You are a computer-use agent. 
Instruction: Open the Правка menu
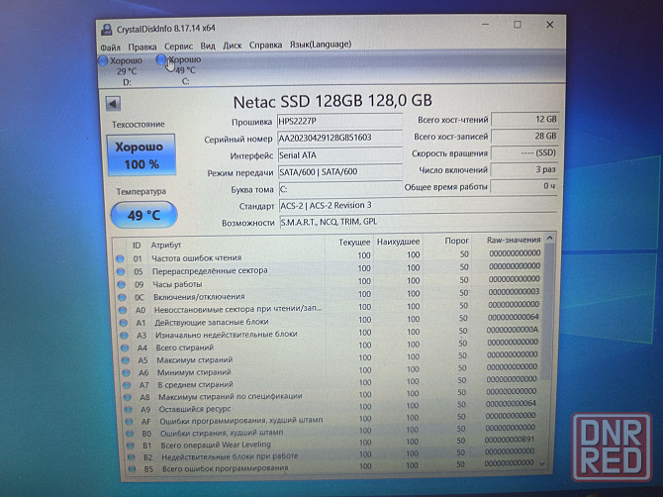tap(142, 47)
